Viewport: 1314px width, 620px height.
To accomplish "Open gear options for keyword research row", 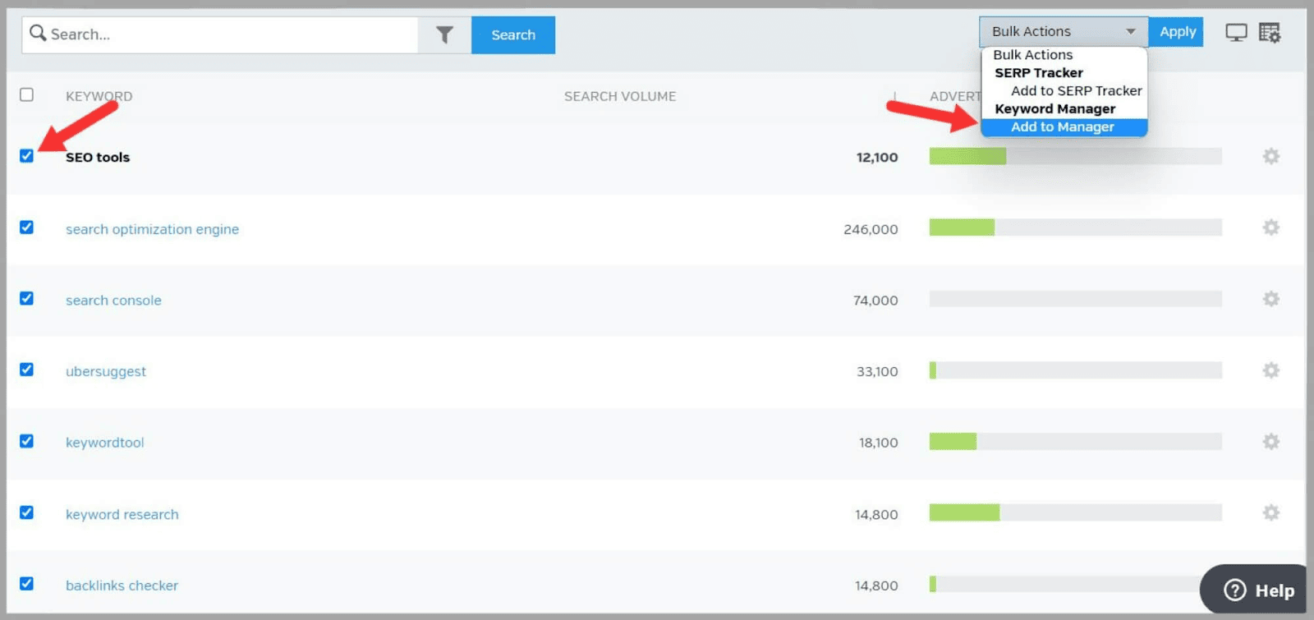I will pyautogui.click(x=1270, y=513).
